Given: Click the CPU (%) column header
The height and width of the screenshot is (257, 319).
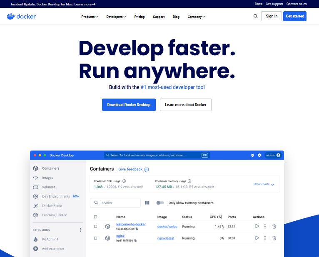Looking at the screenshot, I should pos(216,217).
